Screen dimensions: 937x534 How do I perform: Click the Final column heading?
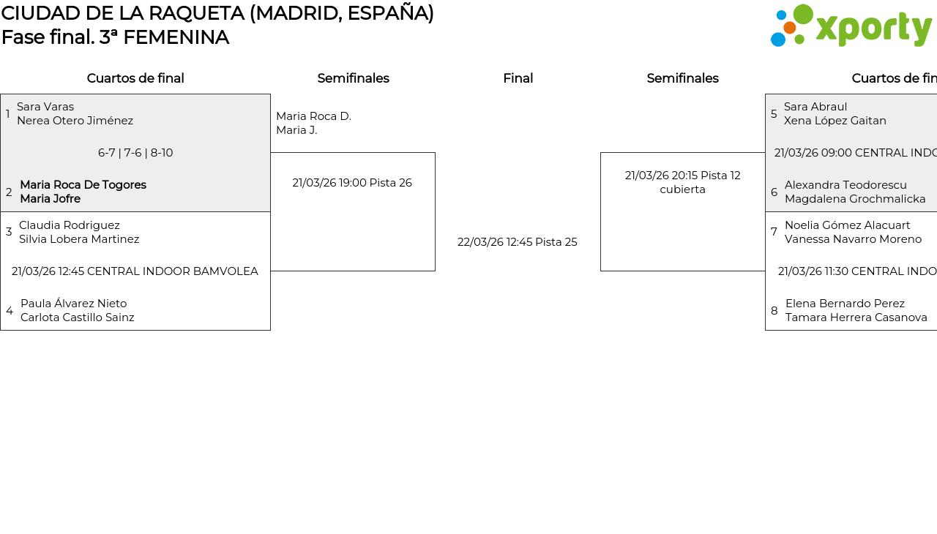(x=518, y=78)
